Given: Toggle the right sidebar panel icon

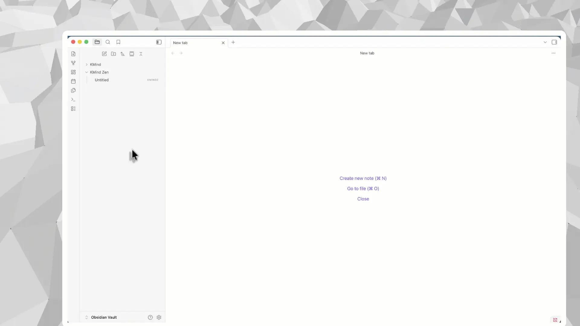Looking at the screenshot, I should [554, 42].
